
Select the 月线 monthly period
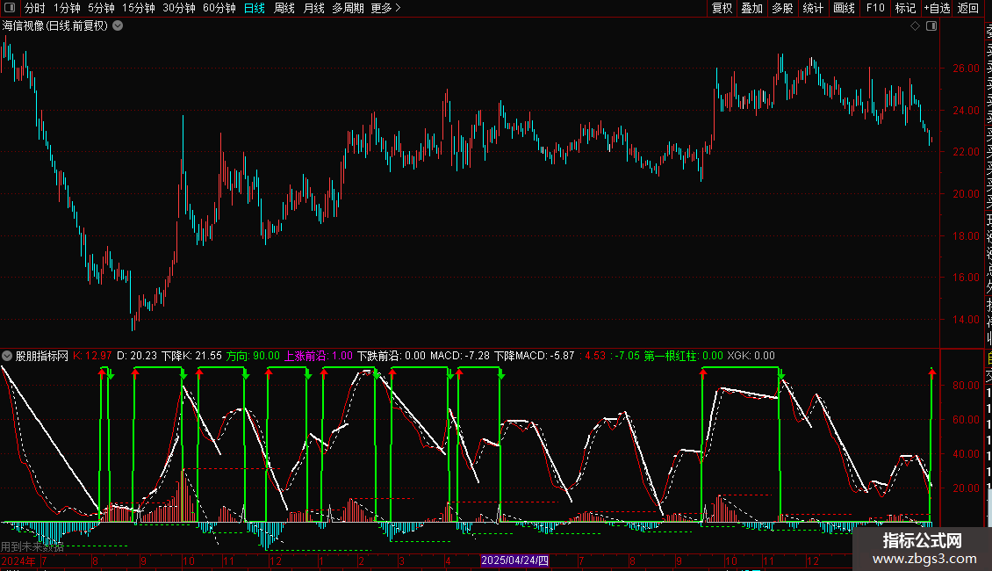click(x=313, y=8)
